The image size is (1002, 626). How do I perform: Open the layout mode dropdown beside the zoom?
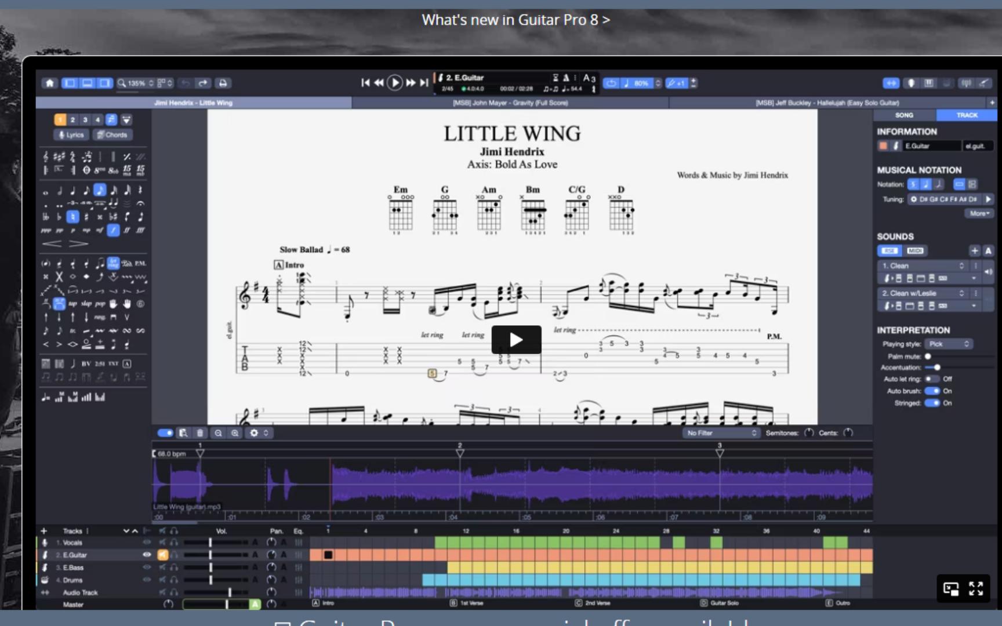point(165,83)
